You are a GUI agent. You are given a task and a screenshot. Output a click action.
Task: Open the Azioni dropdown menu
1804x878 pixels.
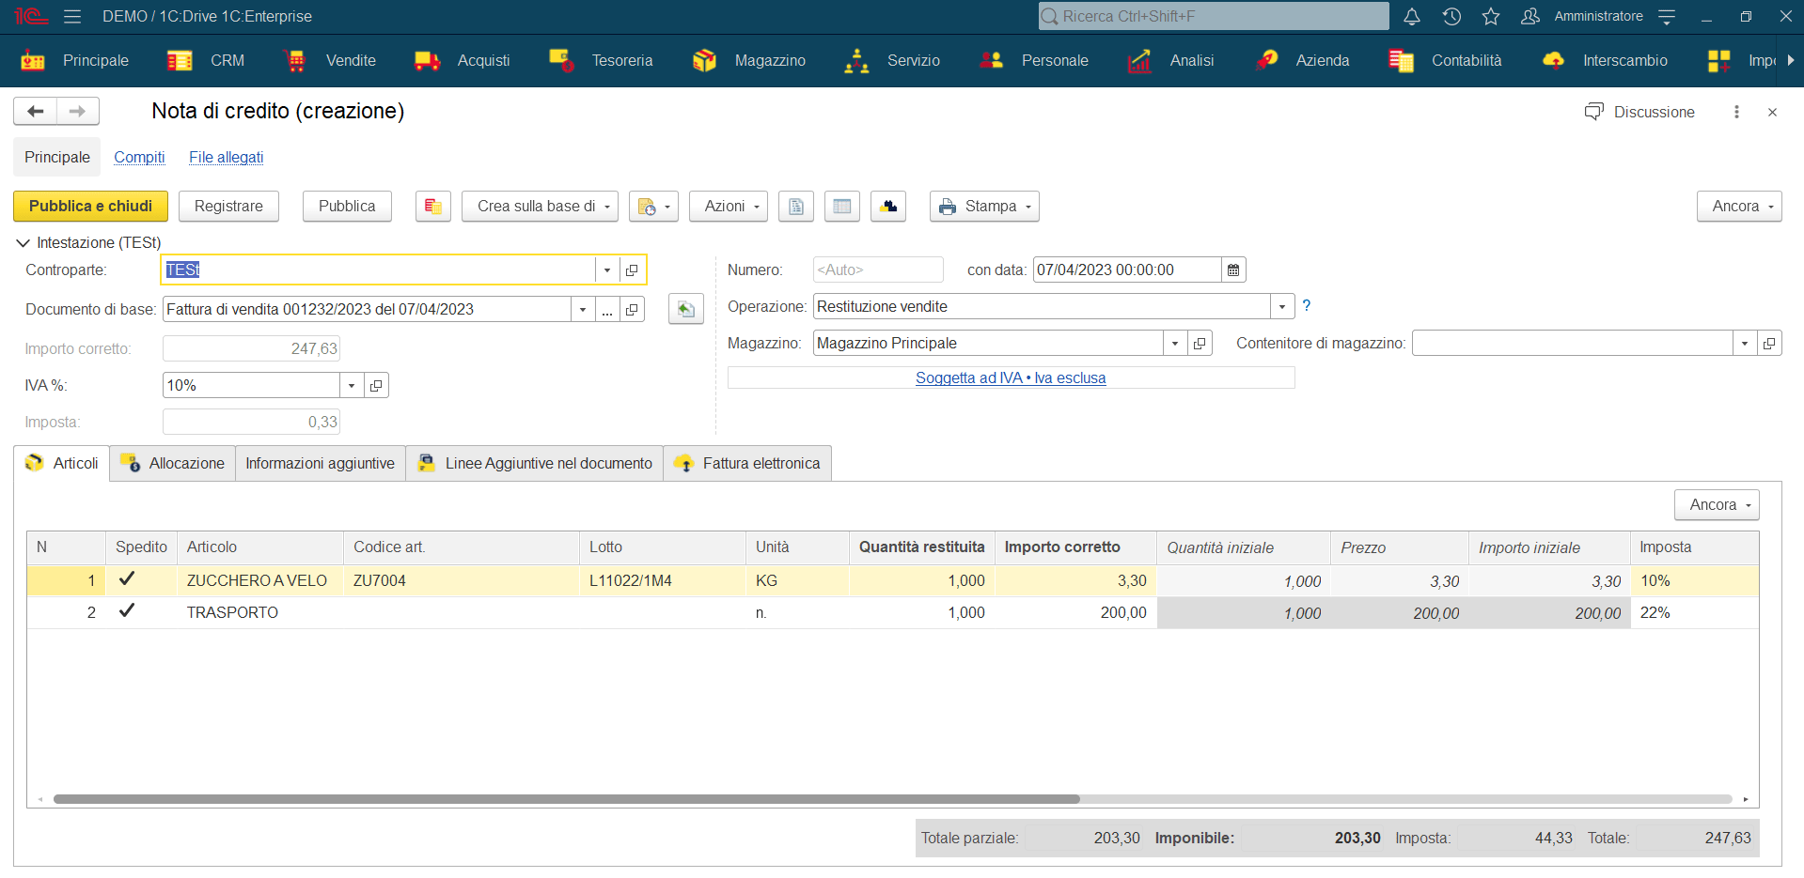click(x=729, y=207)
